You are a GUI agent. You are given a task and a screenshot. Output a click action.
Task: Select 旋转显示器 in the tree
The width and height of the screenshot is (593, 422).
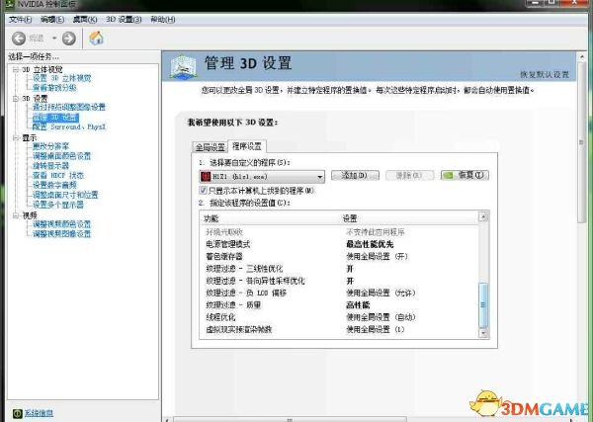[x=50, y=166]
